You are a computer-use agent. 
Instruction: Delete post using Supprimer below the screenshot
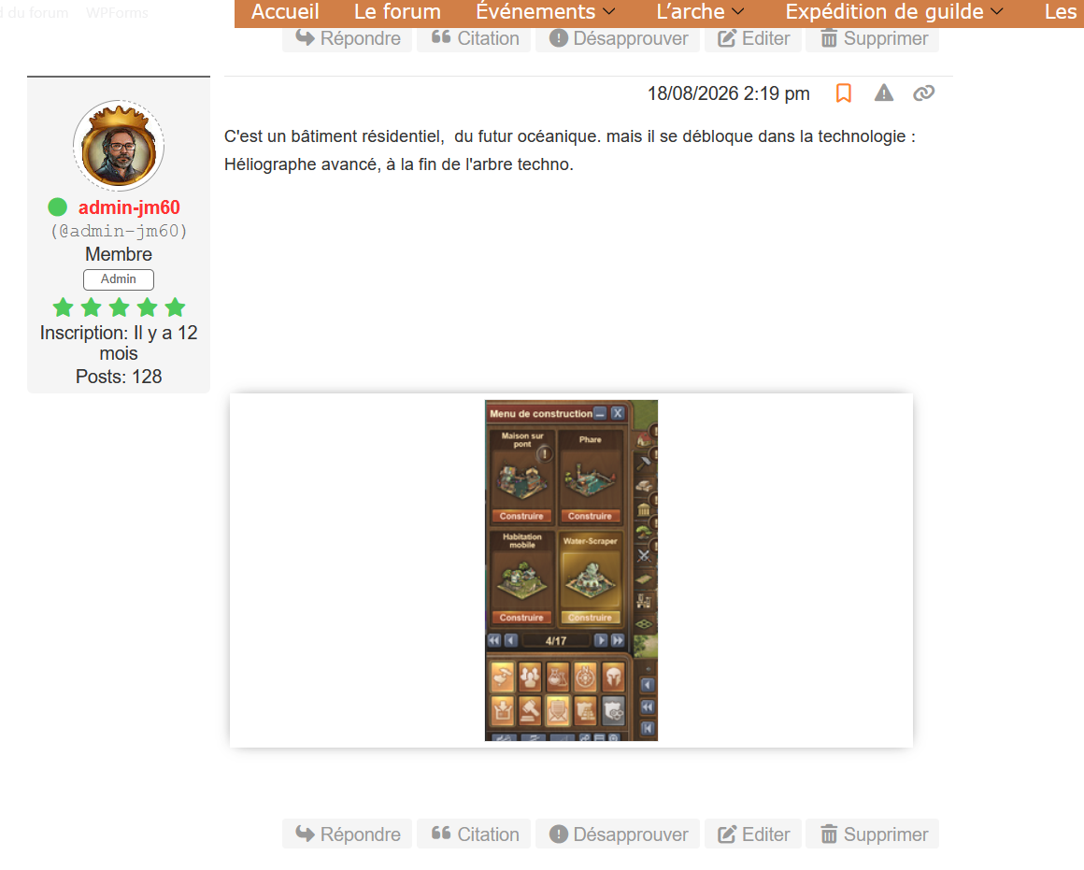tap(873, 834)
